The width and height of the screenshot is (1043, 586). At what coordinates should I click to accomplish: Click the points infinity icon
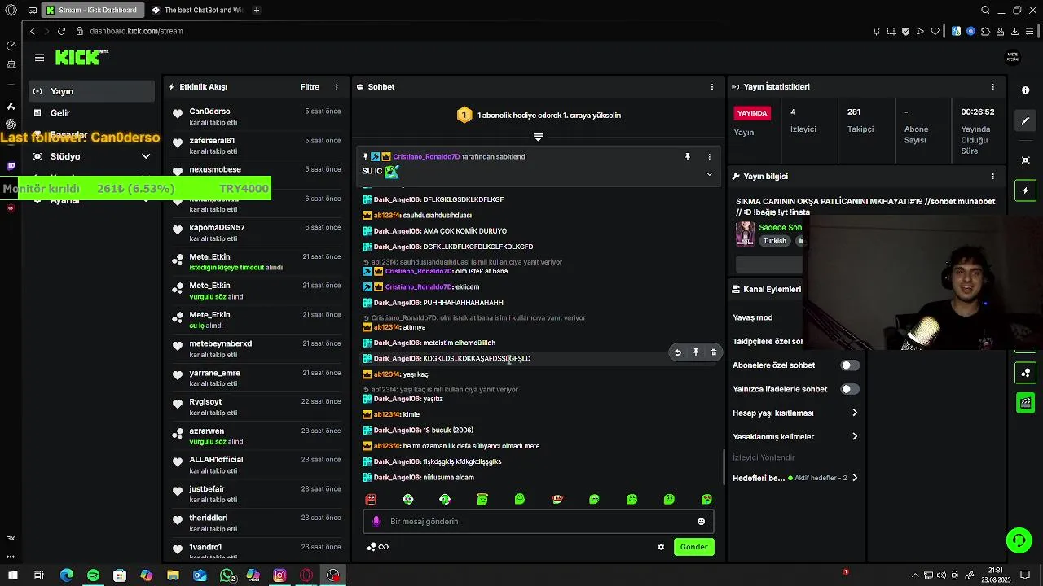click(x=378, y=547)
